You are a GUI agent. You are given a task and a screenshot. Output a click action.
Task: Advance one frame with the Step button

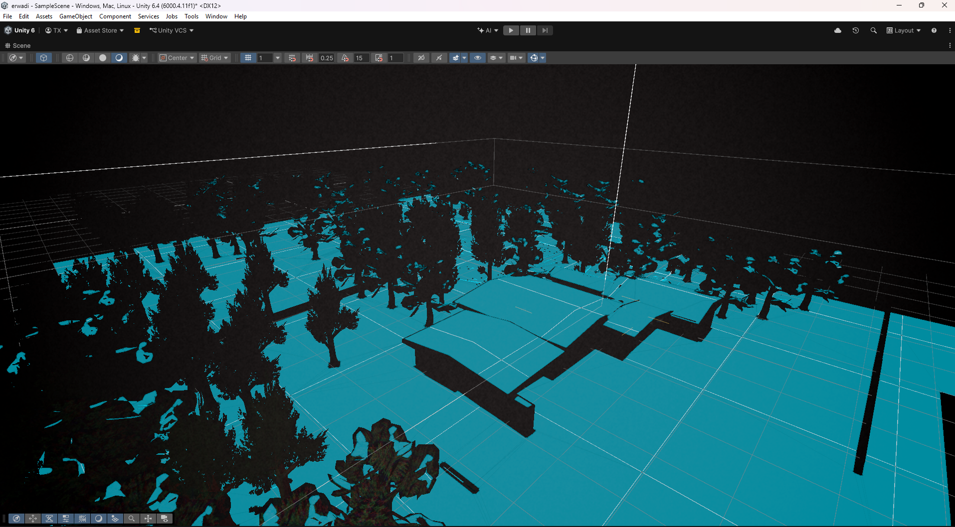click(x=545, y=30)
